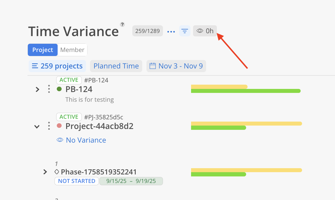Click the 9/15/25 – 9/19/25 date range

pos(131,181)
